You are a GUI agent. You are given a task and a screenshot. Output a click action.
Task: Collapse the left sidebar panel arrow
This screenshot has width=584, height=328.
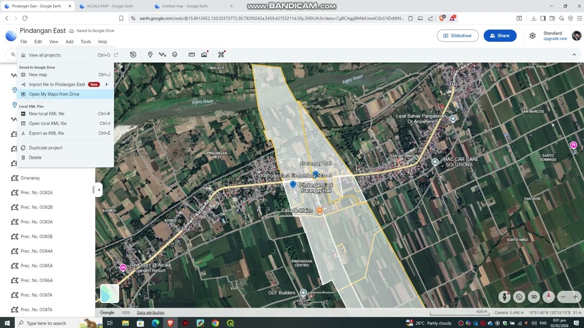click(x=99, y=190)
